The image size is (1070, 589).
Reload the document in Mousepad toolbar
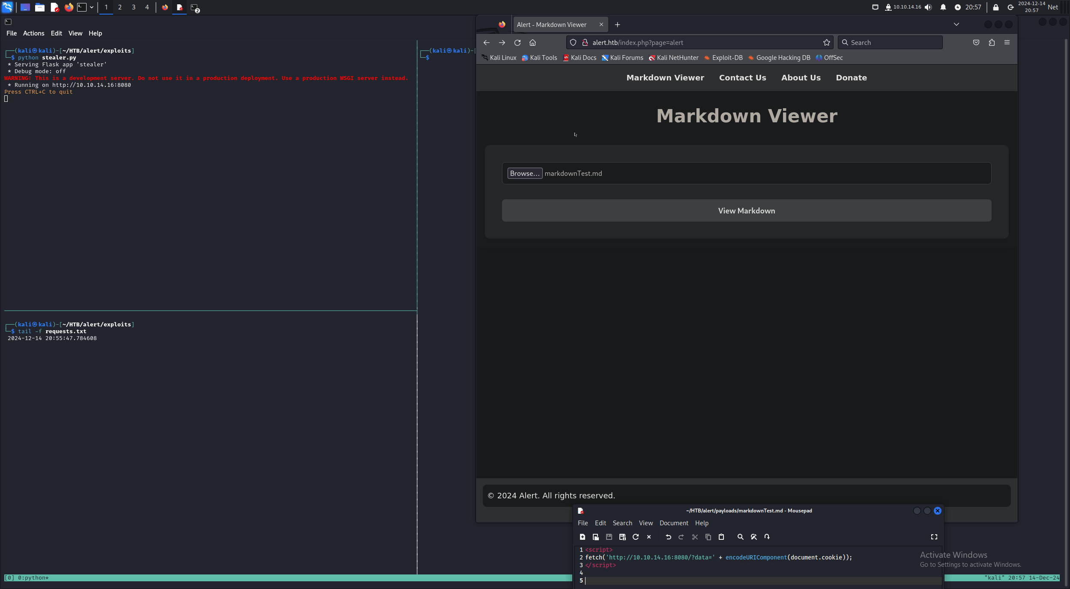pyautogui.click(x=636, y=537)
